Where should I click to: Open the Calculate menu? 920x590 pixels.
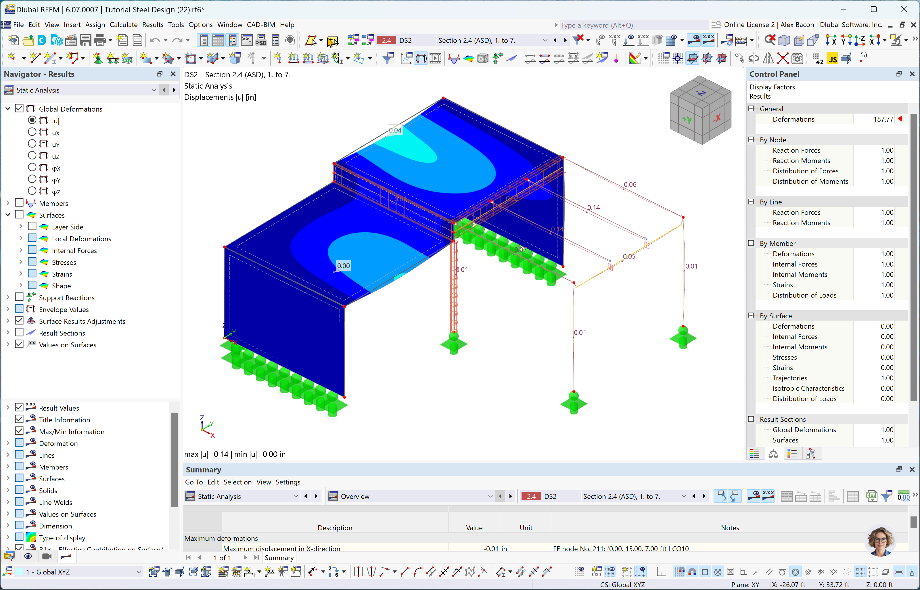tap(124, 25)
